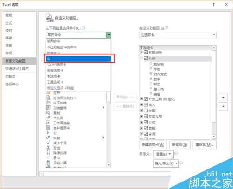Click the 常用命令 combo box arrow
The height and width of the screenshot is (189, 233).
pos(109,35)
